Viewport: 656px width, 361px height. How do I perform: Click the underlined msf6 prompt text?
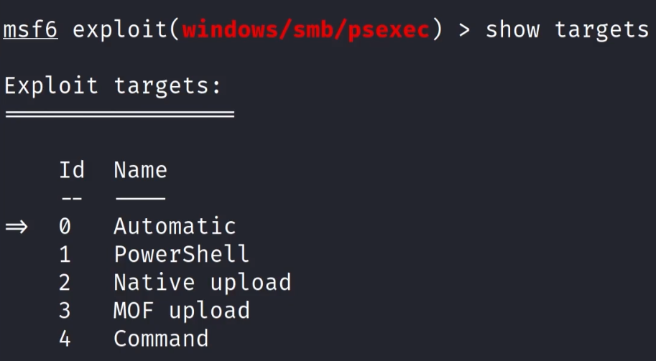pyautogui.click(x=30, y=30)
